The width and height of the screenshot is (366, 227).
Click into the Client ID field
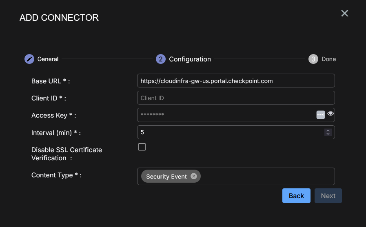click(236, 98)
